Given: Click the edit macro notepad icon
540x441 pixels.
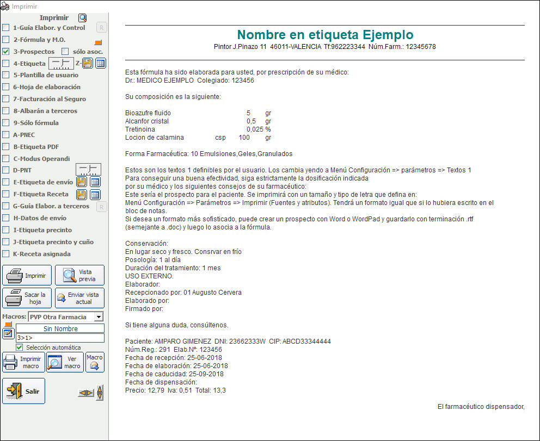Looking at the screenshot, I should (x=8, y=333).
